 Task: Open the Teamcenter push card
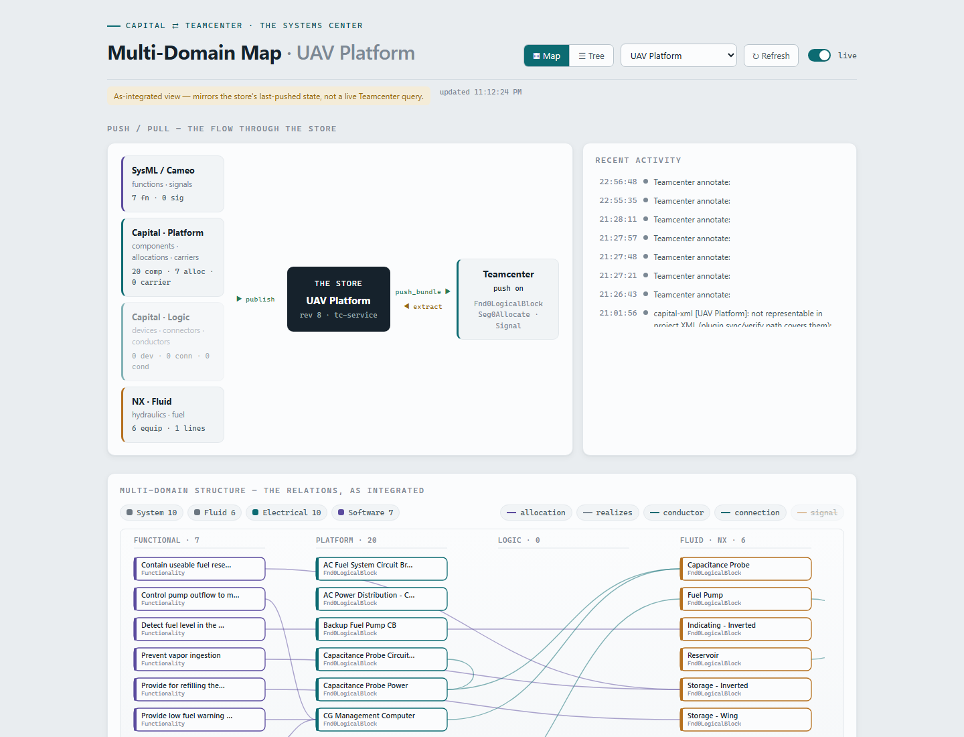pos(508,299)
